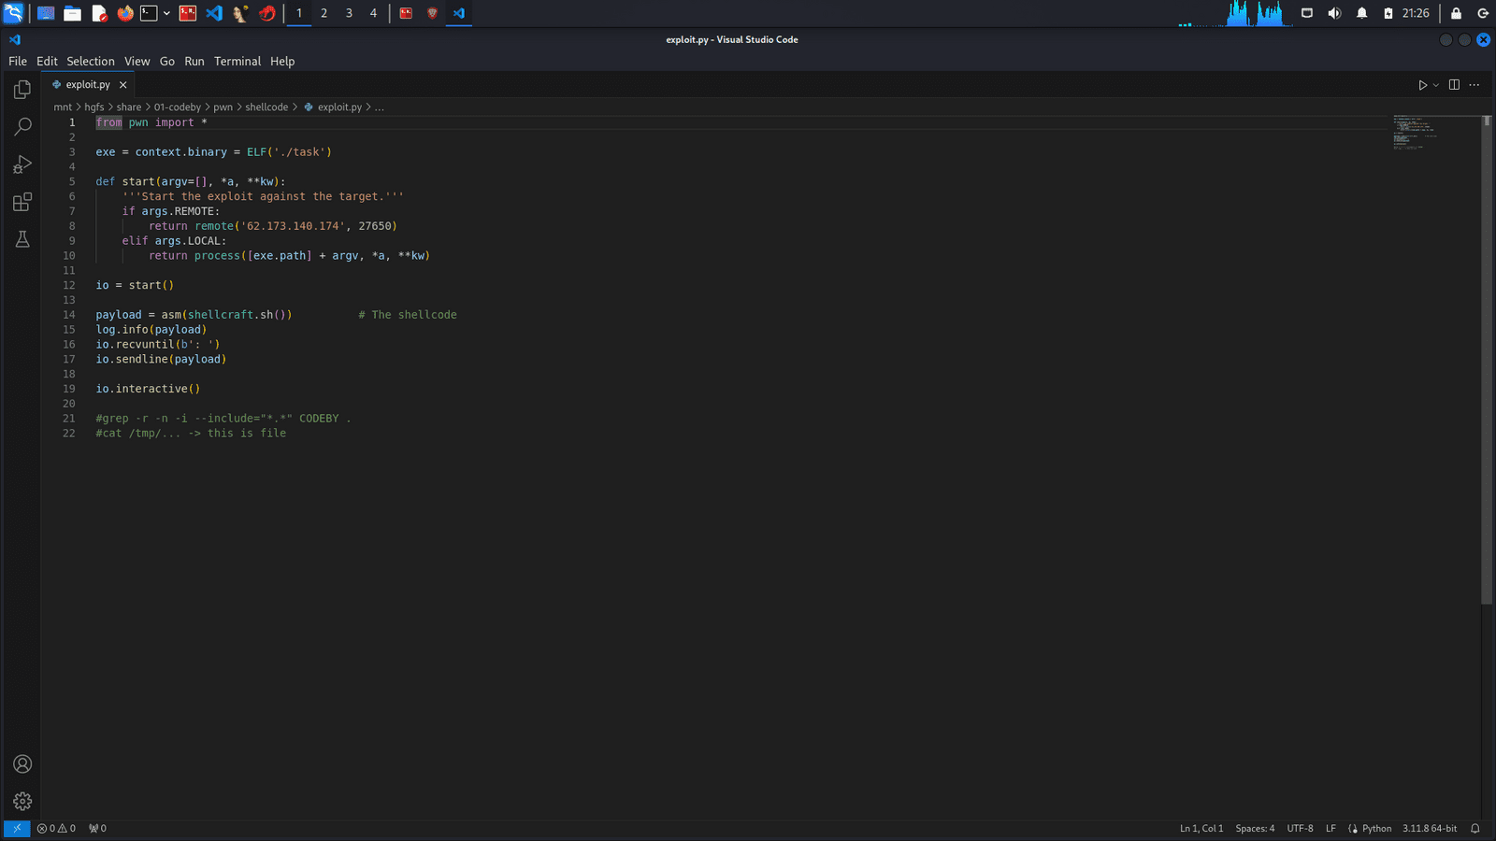Viewport: 1496px width, 841px height.
Task: Click the 'hgfs' breadcrumb segment
Action: [94, 107]
